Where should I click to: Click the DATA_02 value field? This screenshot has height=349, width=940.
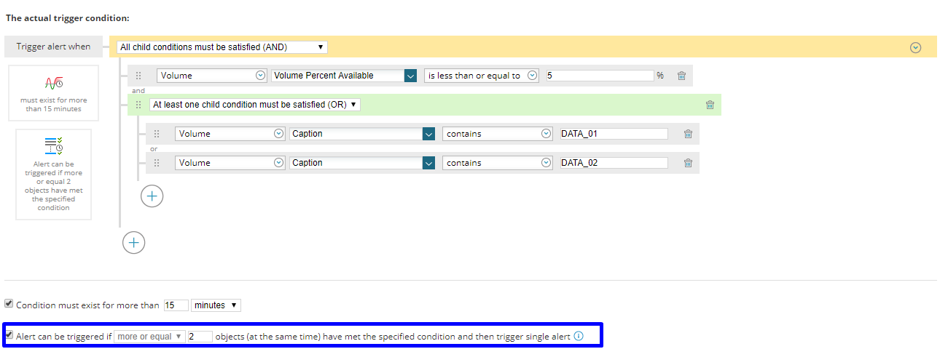coord(614,163)
